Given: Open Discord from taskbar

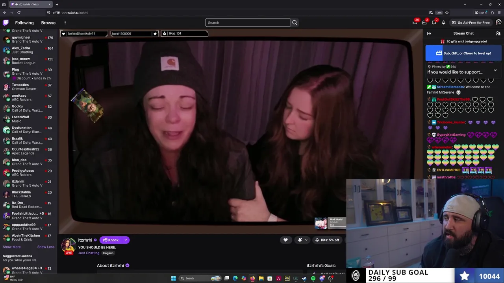Looking at the screenshot, I should click(322, 278).
